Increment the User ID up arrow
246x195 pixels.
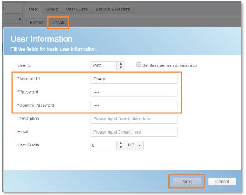point(121,64)
